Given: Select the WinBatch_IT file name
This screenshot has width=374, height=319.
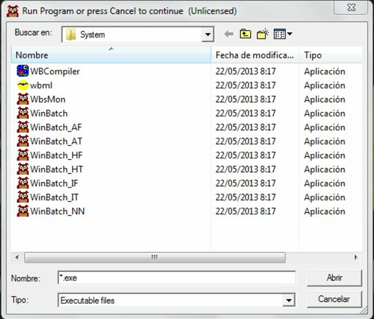Looking at the screenshot, I should pyautogui.click(x=55, y=197).
